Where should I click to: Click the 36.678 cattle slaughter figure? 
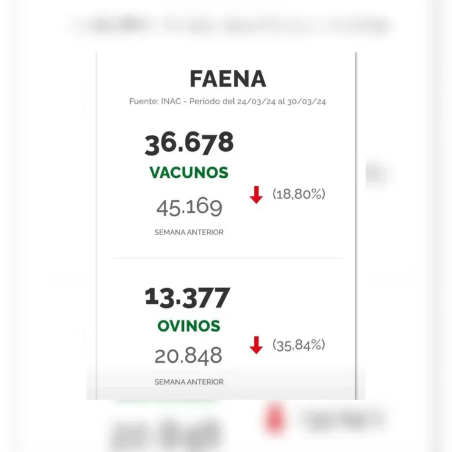[189, 143]
